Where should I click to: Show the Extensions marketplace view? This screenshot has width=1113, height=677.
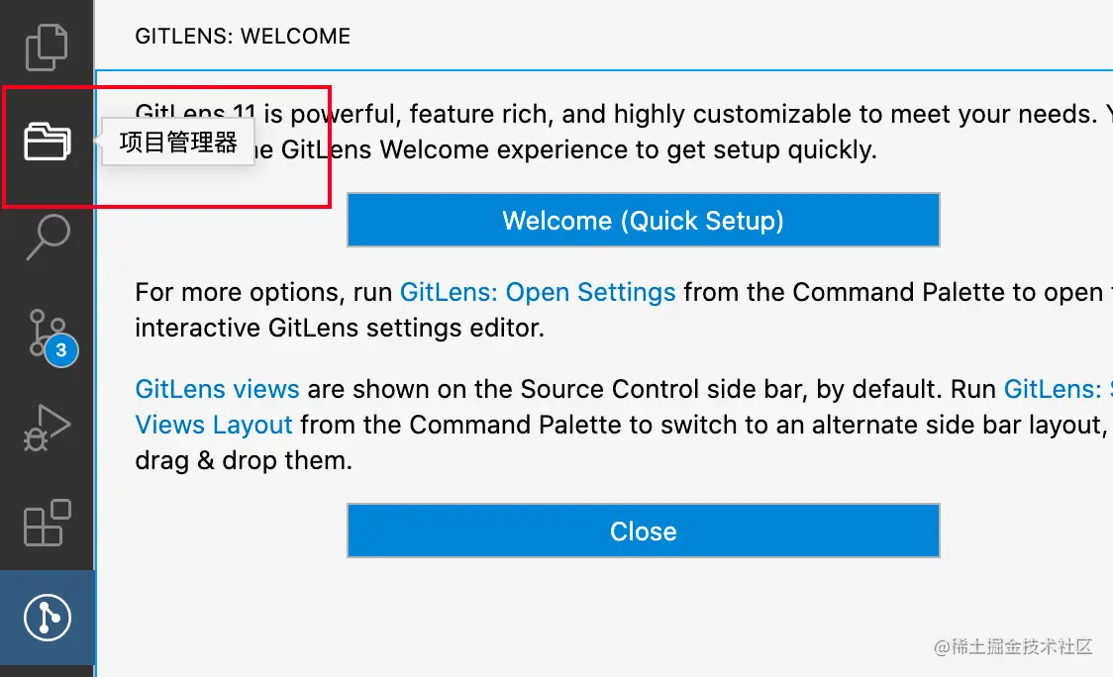[47, 523]
